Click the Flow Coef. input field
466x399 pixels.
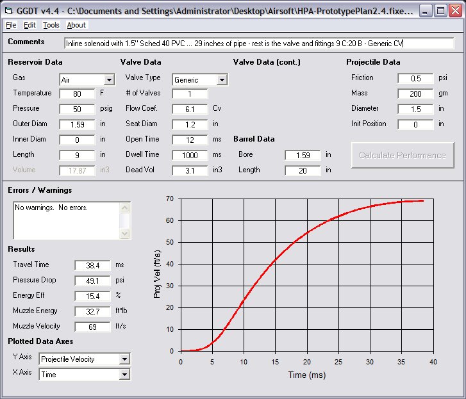pyautogui.click(x=190, y=109)
